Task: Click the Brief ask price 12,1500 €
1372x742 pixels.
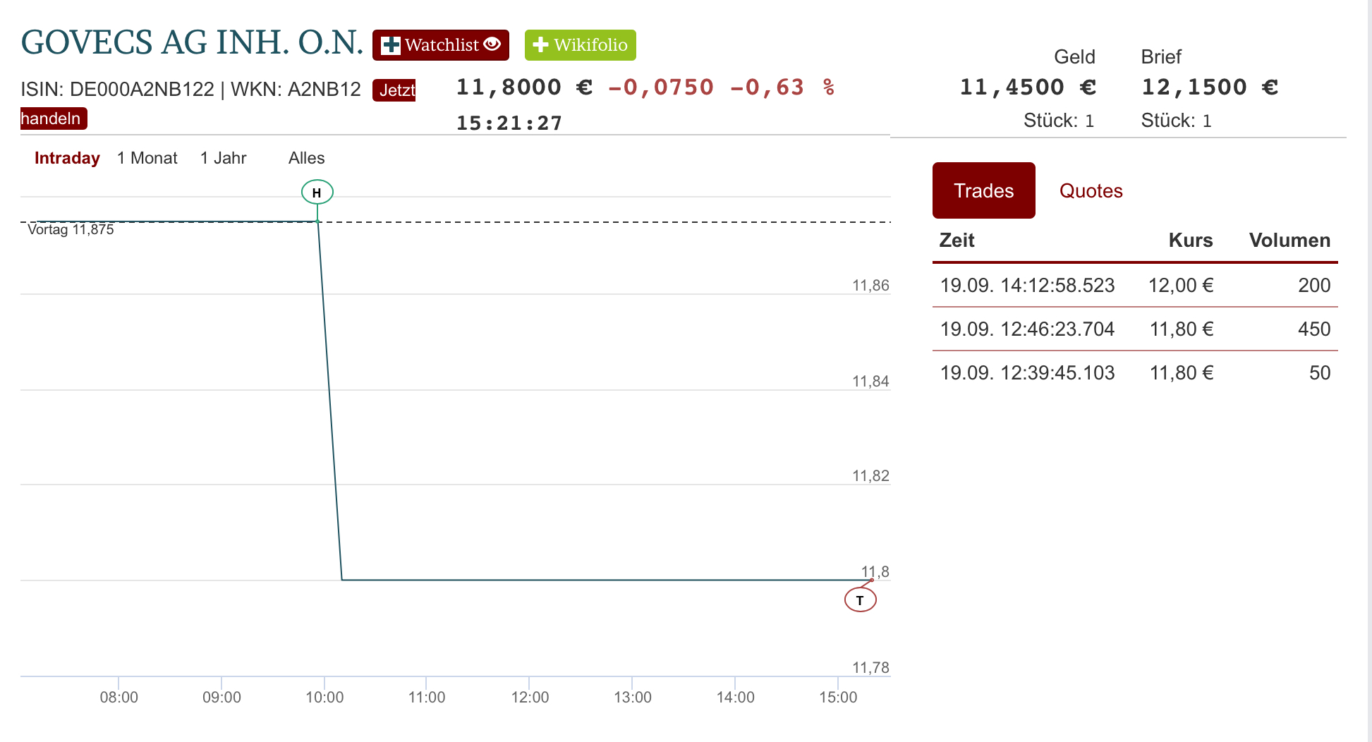Action: tap(1209, 87)
